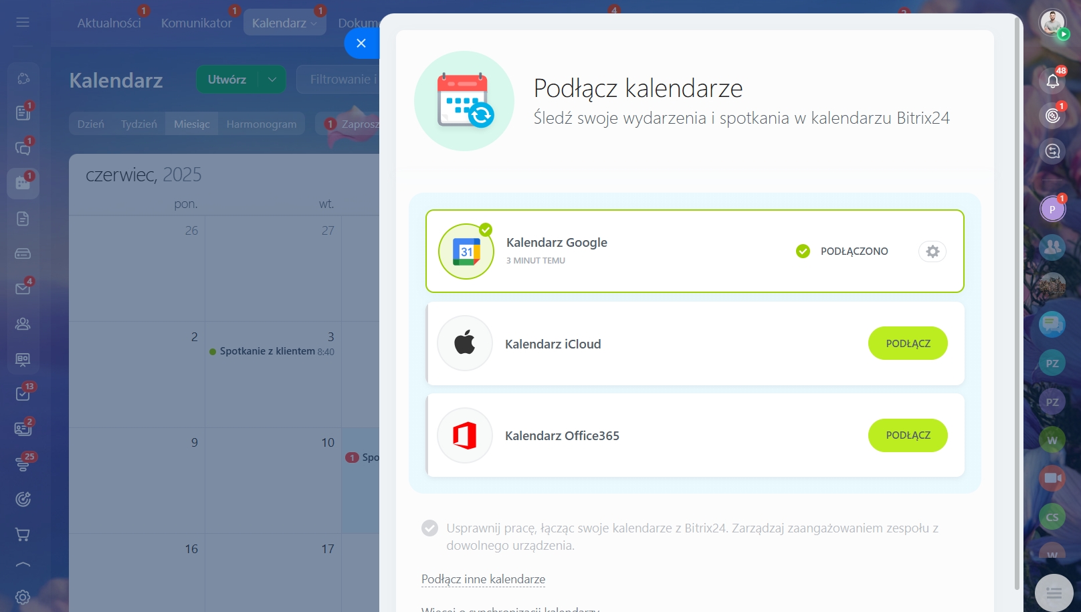This screenshot has width=1081, height=612.
Task: Open calendar icon in left sidebar
Action: point(23,183)
